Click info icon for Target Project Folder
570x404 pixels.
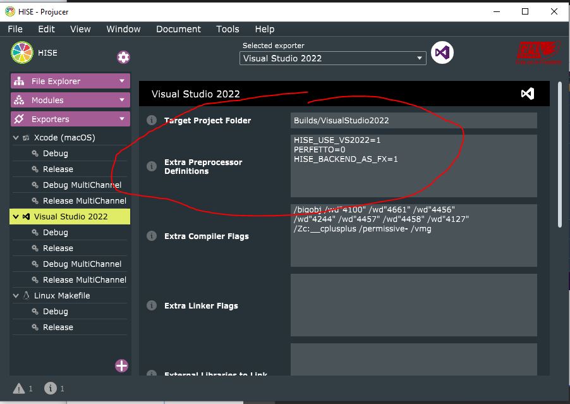[152, 120]
